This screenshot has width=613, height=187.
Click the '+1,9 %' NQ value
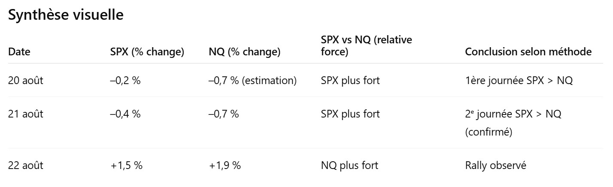[225, 165]
